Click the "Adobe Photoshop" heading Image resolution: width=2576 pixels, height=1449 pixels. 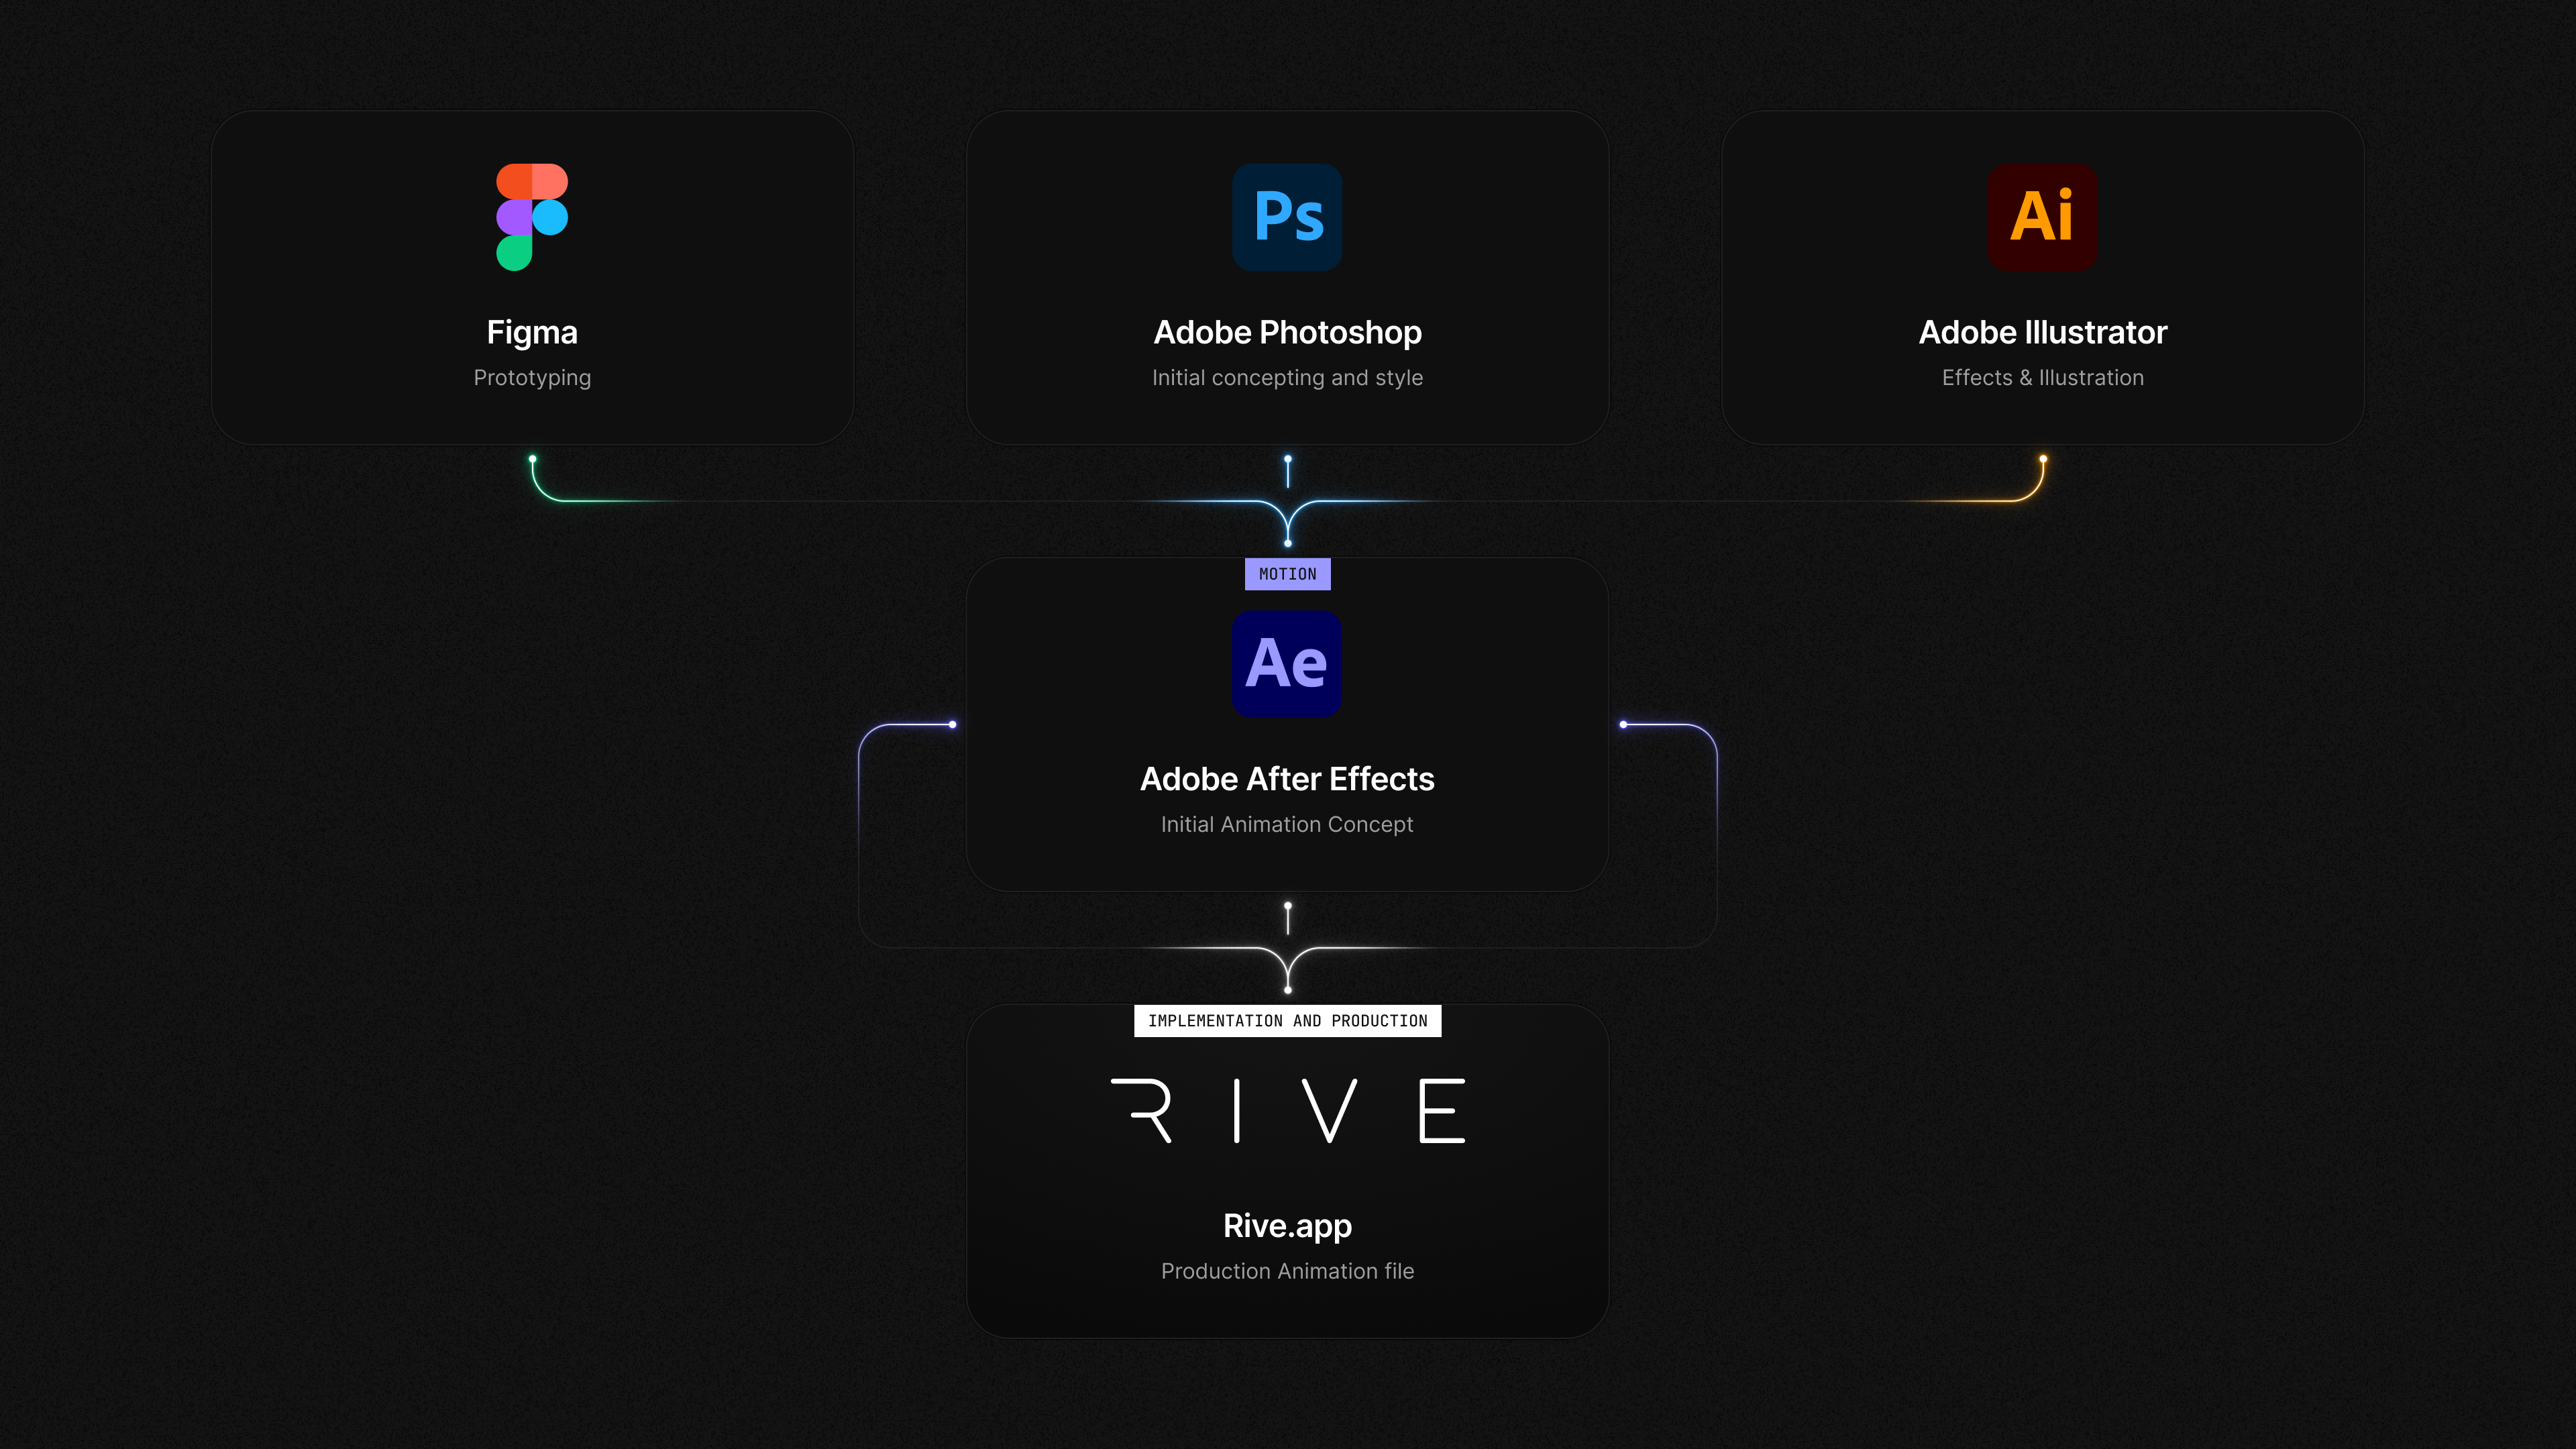[x=1288, y=333]
